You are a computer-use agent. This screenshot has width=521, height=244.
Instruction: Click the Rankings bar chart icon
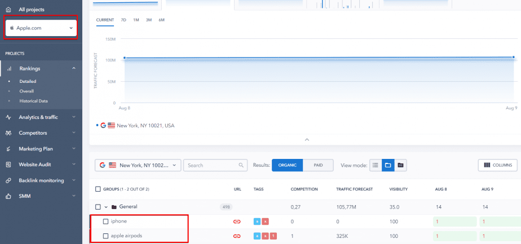point(9,68)
